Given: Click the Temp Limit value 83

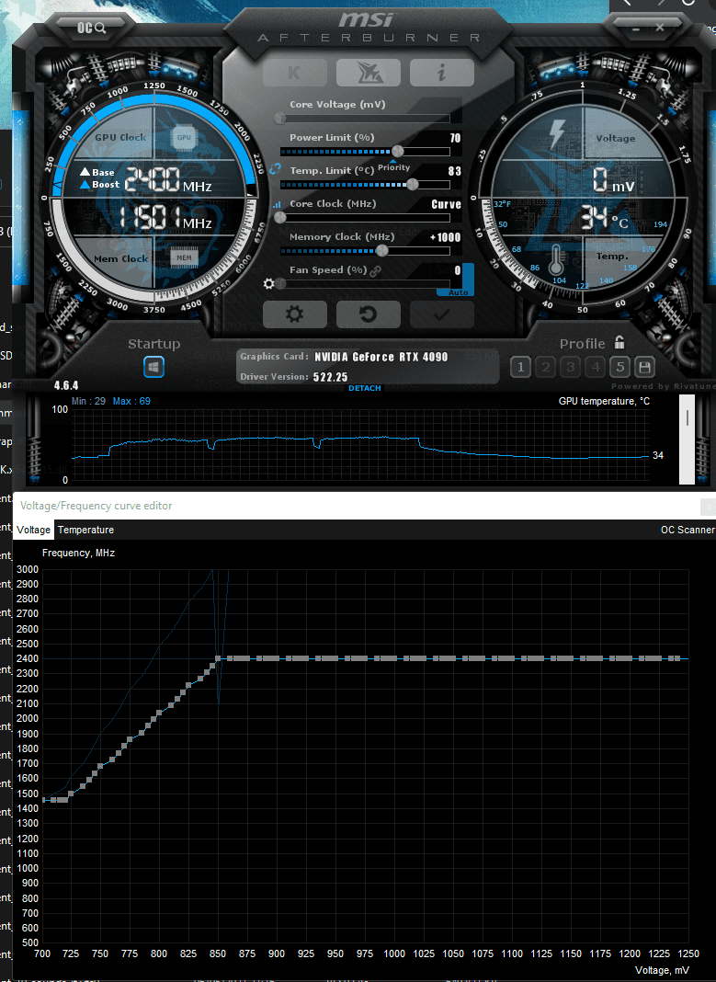Looking at the screenshot, I should click(455, 171).
